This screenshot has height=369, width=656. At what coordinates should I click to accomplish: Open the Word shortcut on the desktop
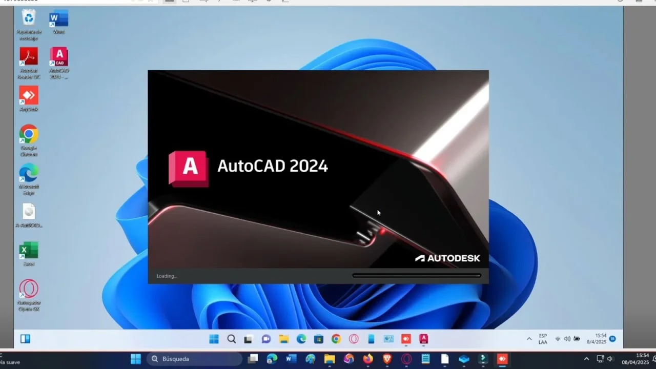pos(59,22)
